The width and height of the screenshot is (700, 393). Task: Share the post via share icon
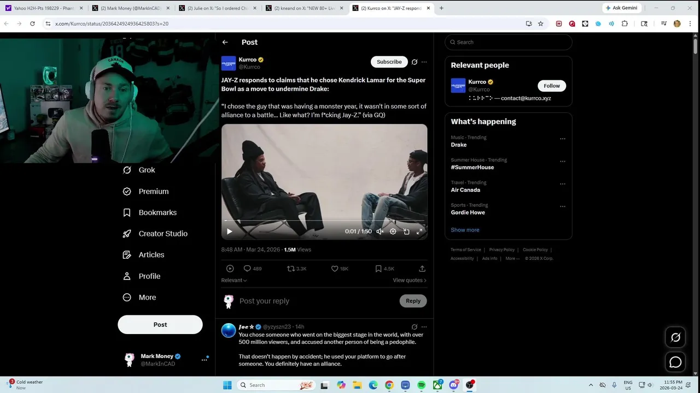(x=422, y=269)
